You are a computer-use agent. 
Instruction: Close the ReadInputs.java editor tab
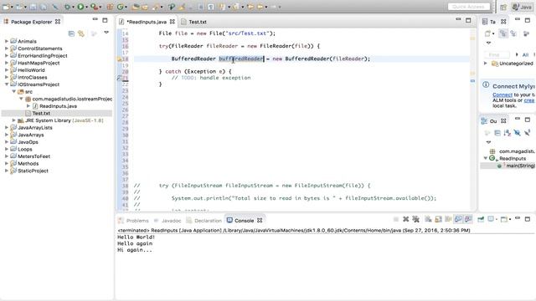click(x=173, y=22)
